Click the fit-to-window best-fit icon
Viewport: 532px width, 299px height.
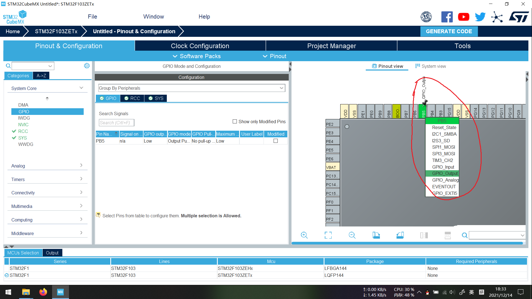pos(328,235)
